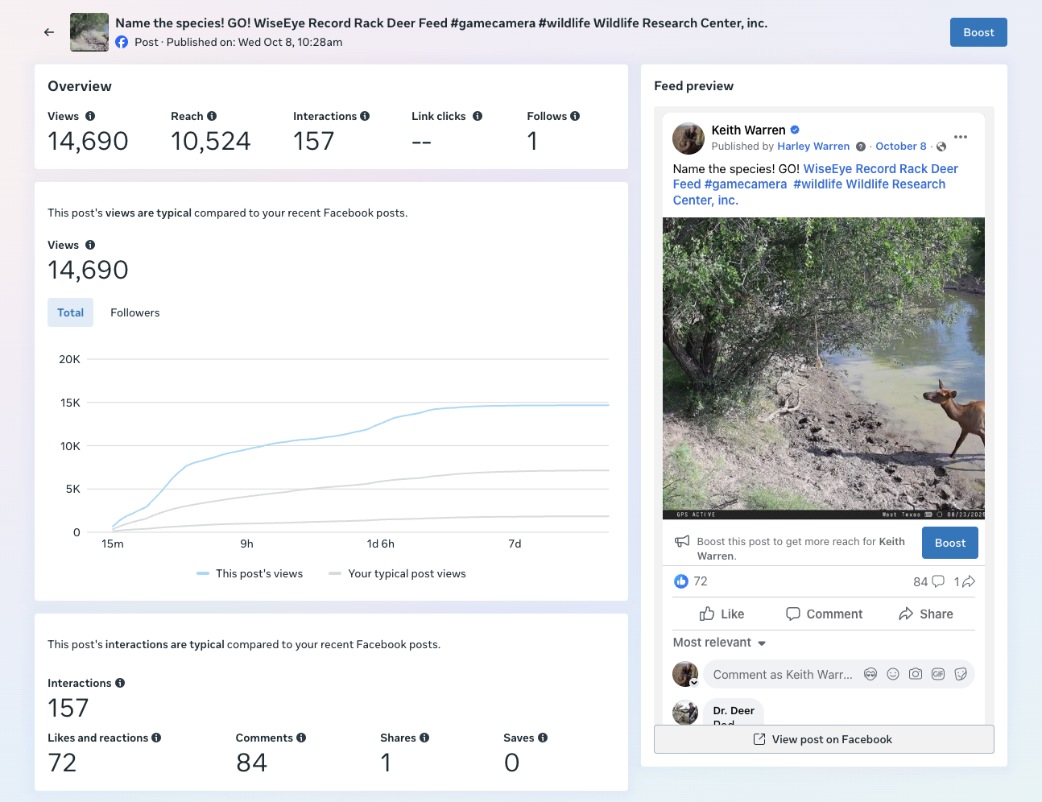Image resolution: width=1042 pixels, height=802 pixels.
Task: Click the Link clicks info icon
Action: [478, 116]
